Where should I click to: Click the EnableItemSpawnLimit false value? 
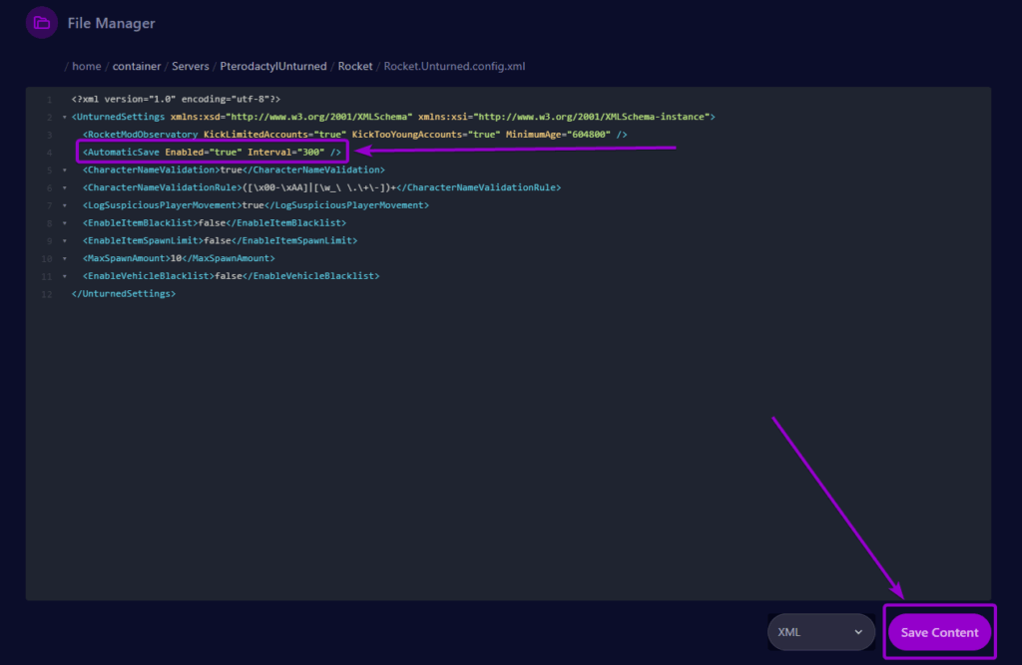pyautogui.click(x=217, y=240)
